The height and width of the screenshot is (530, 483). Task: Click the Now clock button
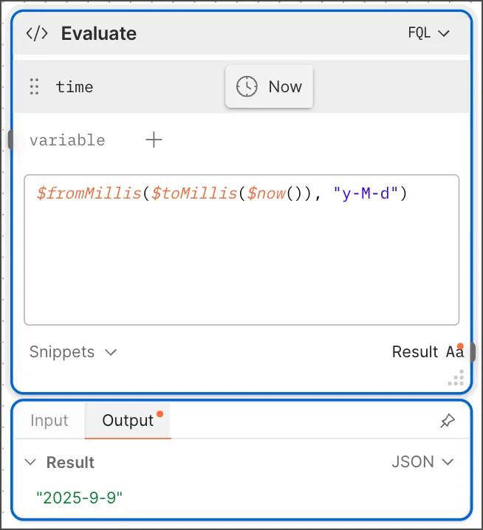point(270,86)
